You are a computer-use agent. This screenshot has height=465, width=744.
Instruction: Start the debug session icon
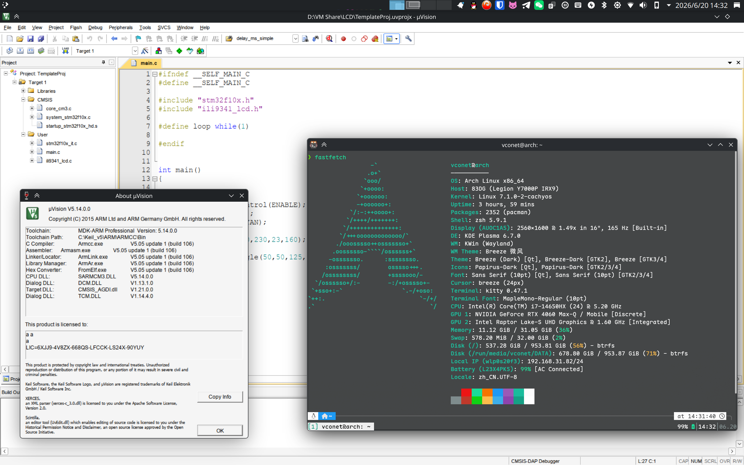click(x=329, y=38)
